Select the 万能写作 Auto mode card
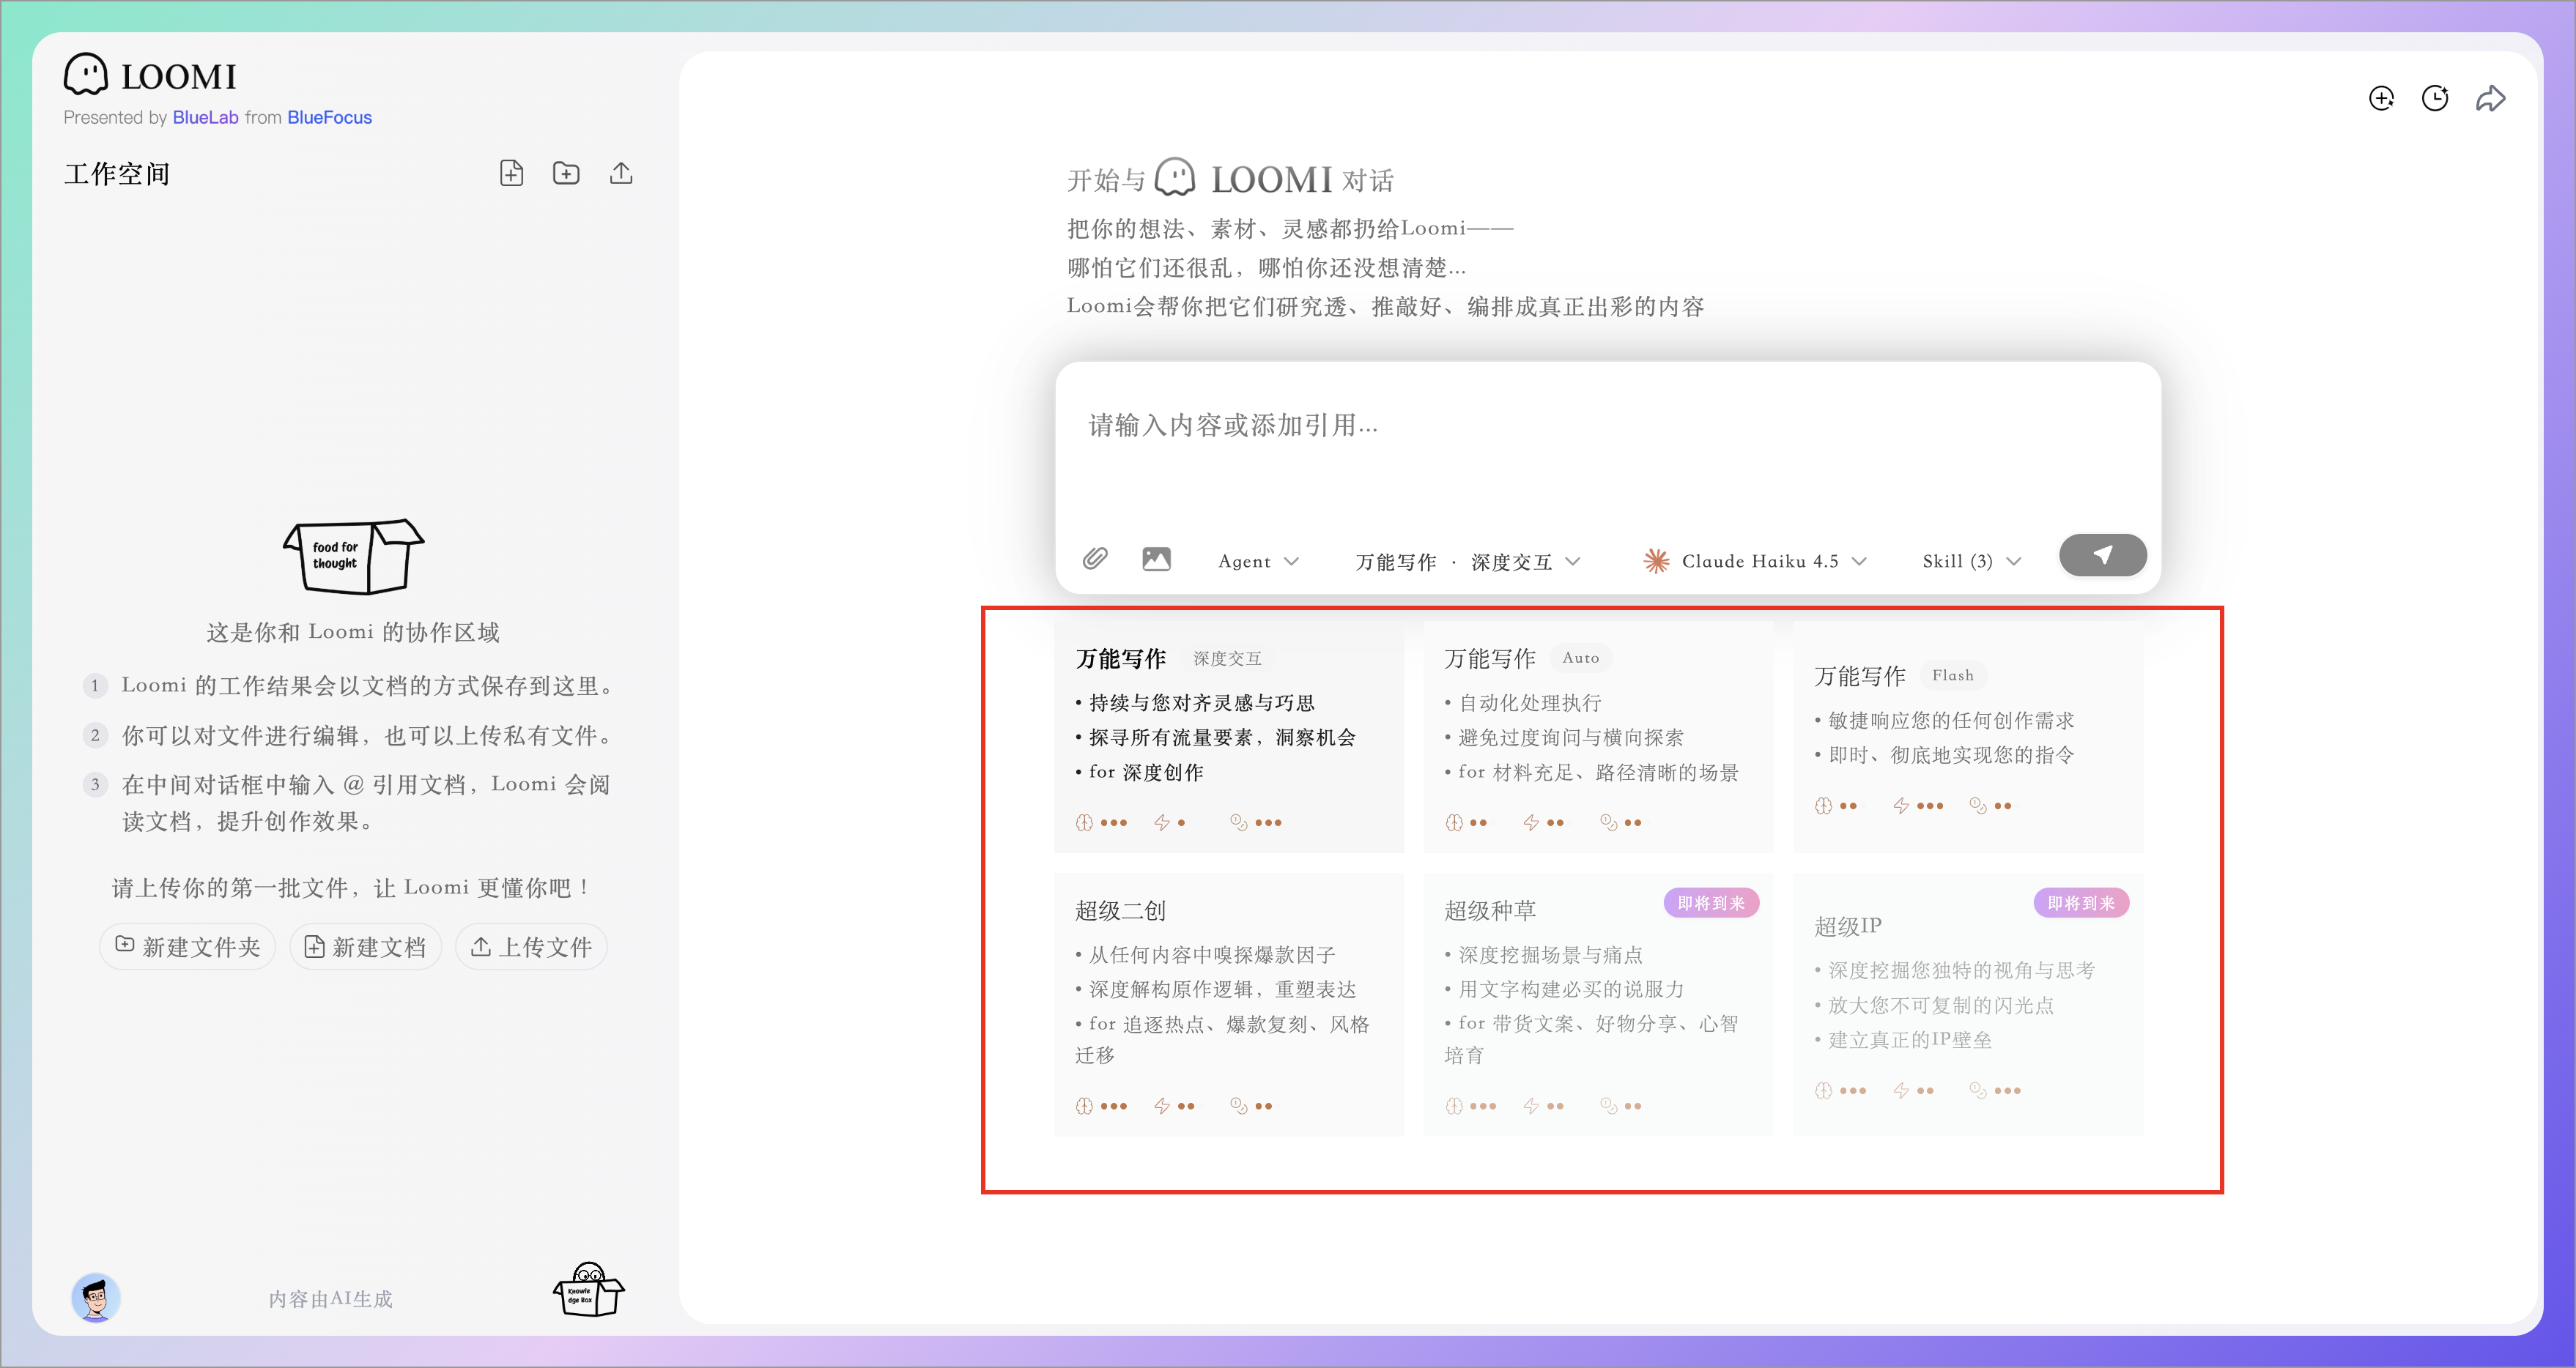This screenshot has height=1368, width=2576. [x=1597, y=737]
